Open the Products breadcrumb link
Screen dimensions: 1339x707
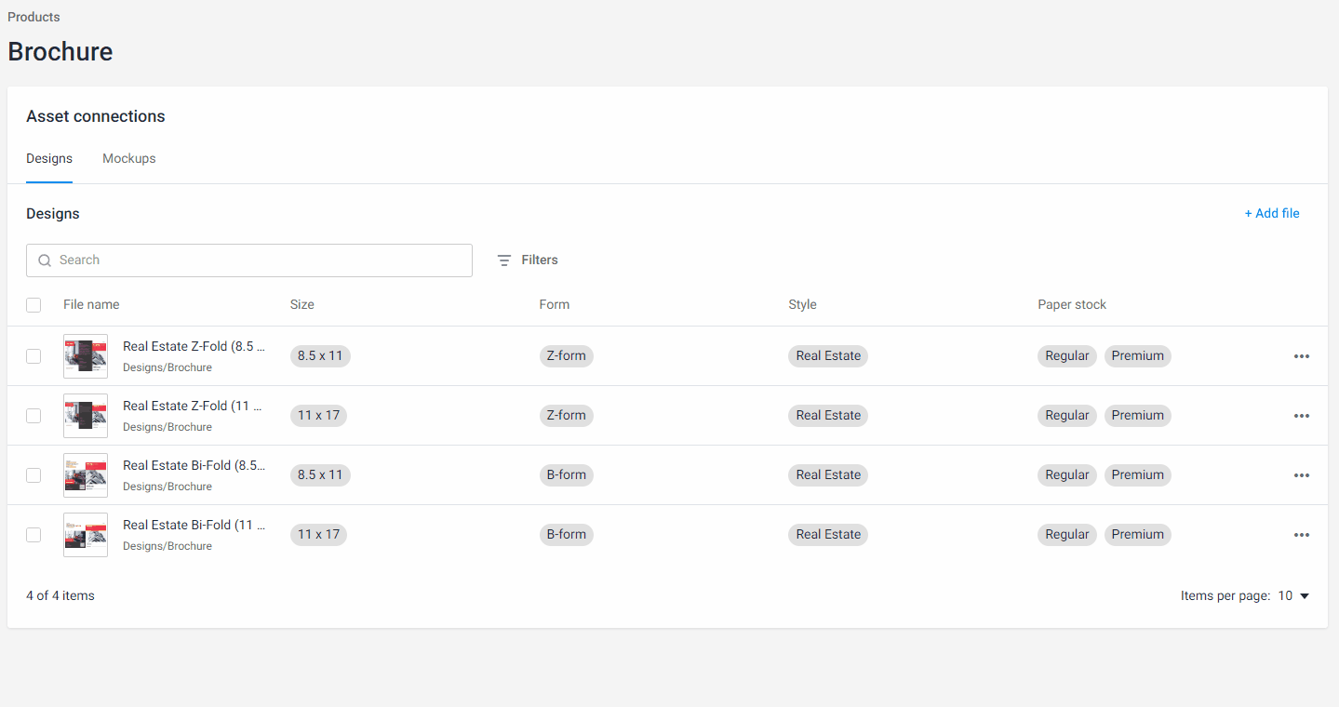33,17
